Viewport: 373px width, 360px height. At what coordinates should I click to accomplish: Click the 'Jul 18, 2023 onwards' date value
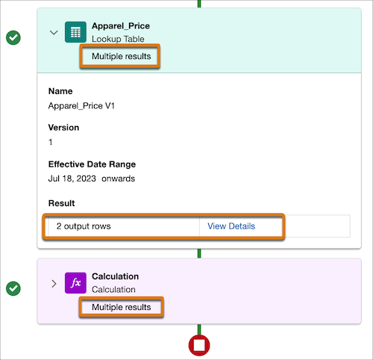pos(92,179)
